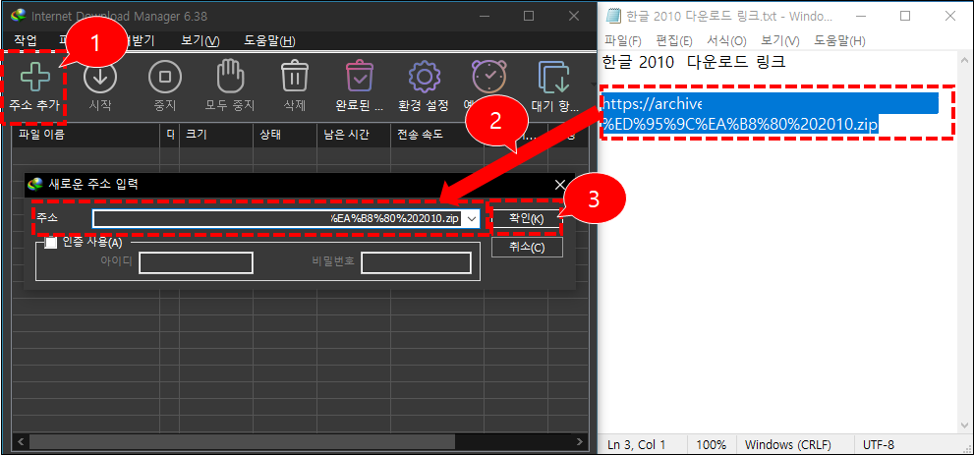Click the queue (대기 항...) toolbar icon
The height and width of the screenshot is (455, 974).
(552, 77)
